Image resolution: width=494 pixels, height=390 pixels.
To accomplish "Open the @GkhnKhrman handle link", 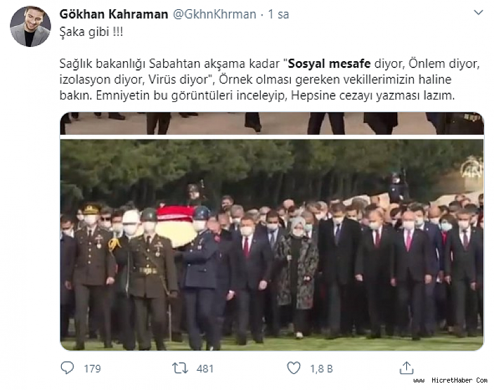I will (x=214, y=14).
